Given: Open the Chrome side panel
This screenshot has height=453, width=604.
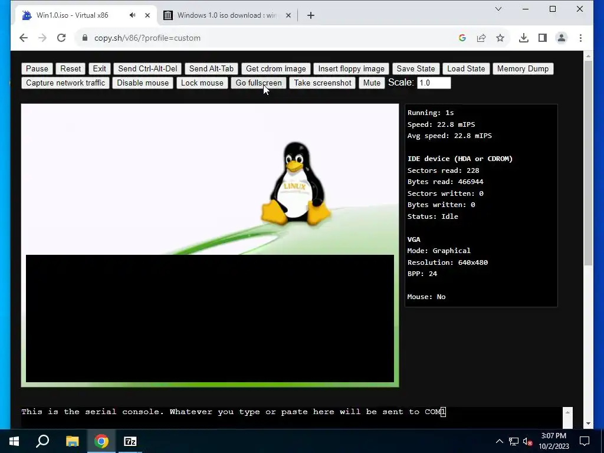Looking at the screenshot, I should coord(543,38).
